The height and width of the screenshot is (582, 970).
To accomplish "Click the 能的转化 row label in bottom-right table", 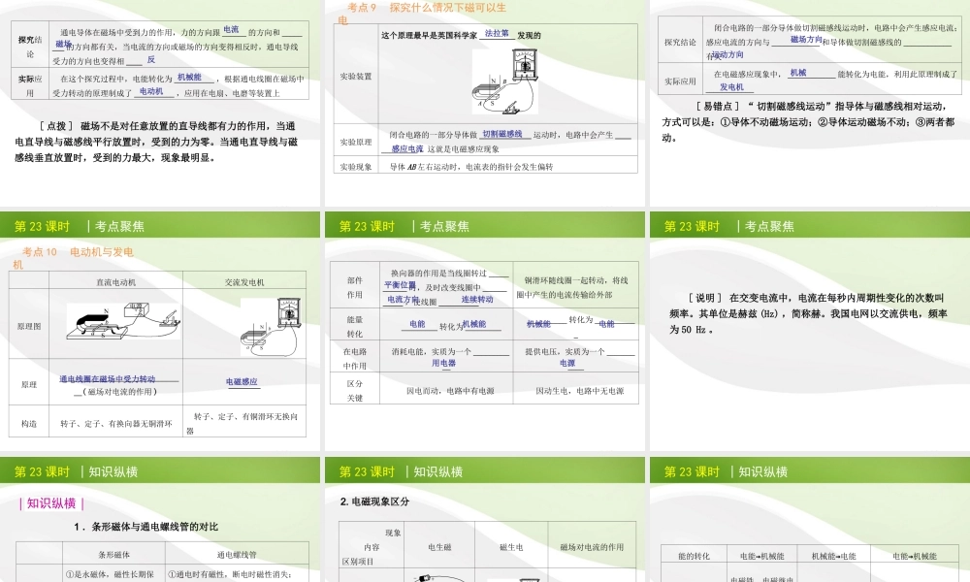I will (693, 556).
